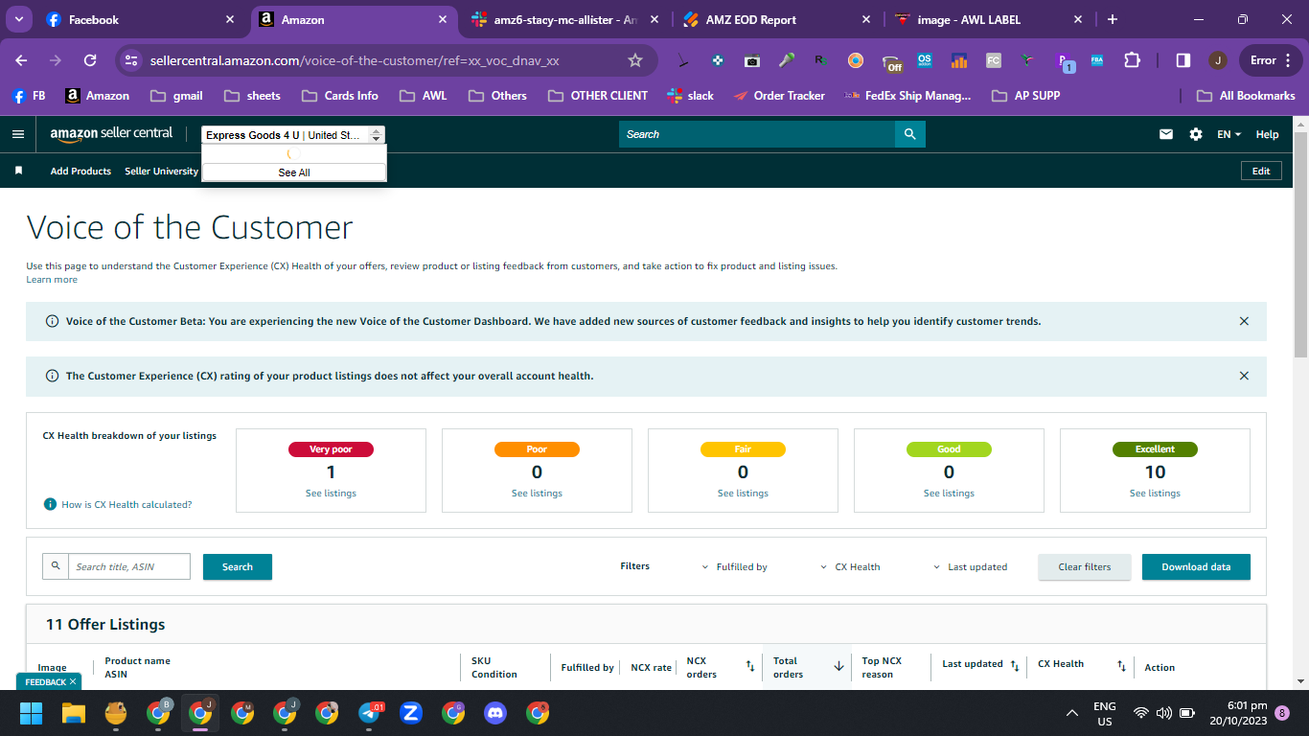Reload the page
The width and height of the screenshot is (1309, 736).
click(x=90, y=60)
